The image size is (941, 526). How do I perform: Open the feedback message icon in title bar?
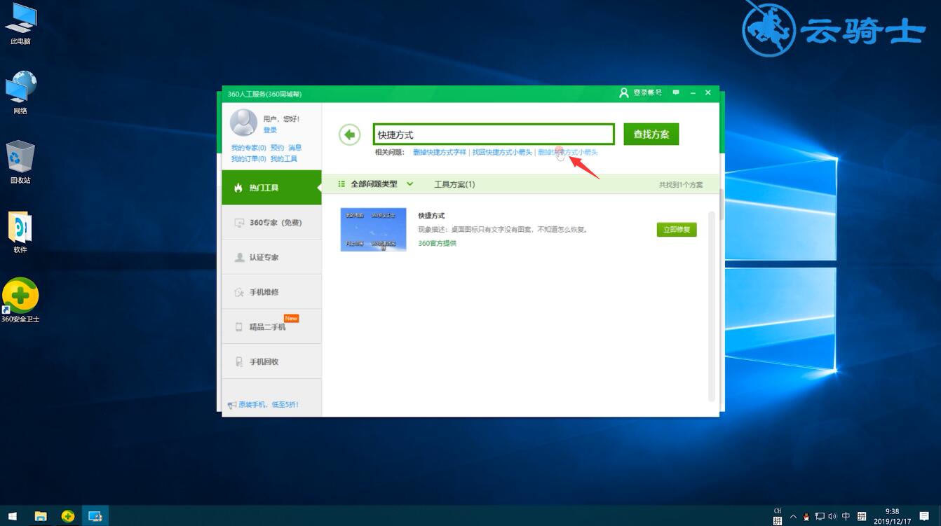tap(676, 92)
